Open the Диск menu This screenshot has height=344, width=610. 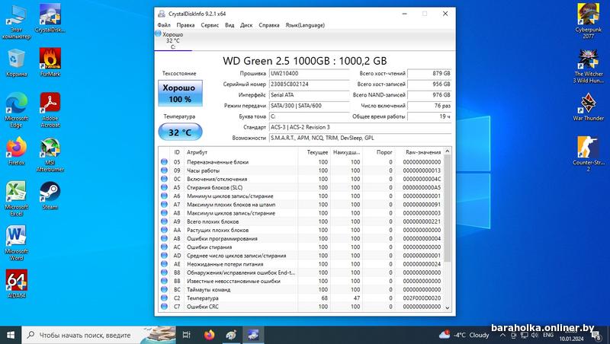(x=246, y=25)
